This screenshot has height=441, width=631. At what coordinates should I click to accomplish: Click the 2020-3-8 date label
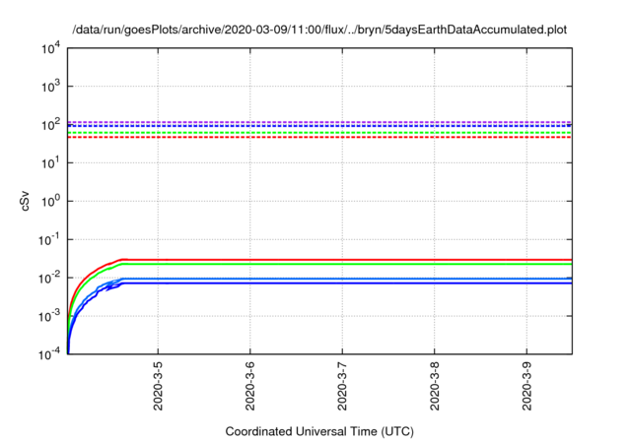click(435, 386)
